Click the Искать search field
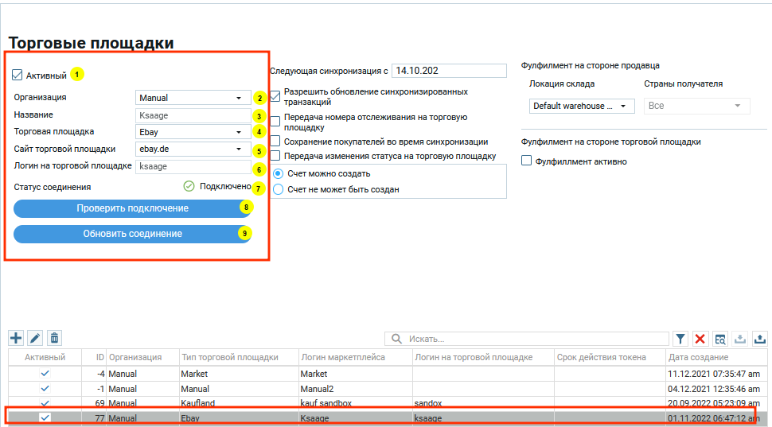 (x=533, y=340)
